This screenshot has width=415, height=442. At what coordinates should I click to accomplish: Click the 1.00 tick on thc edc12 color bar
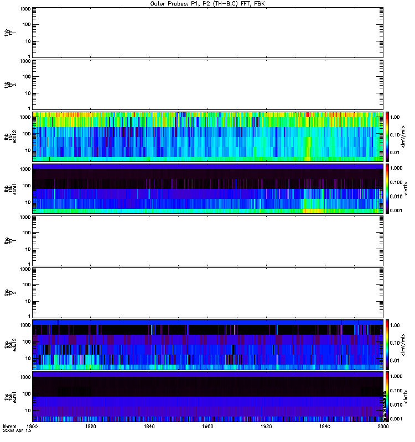click(x=395, y=325)
